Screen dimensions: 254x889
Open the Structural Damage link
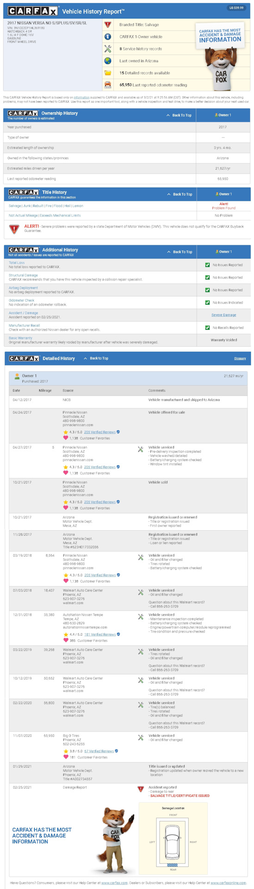coord(23,275)
